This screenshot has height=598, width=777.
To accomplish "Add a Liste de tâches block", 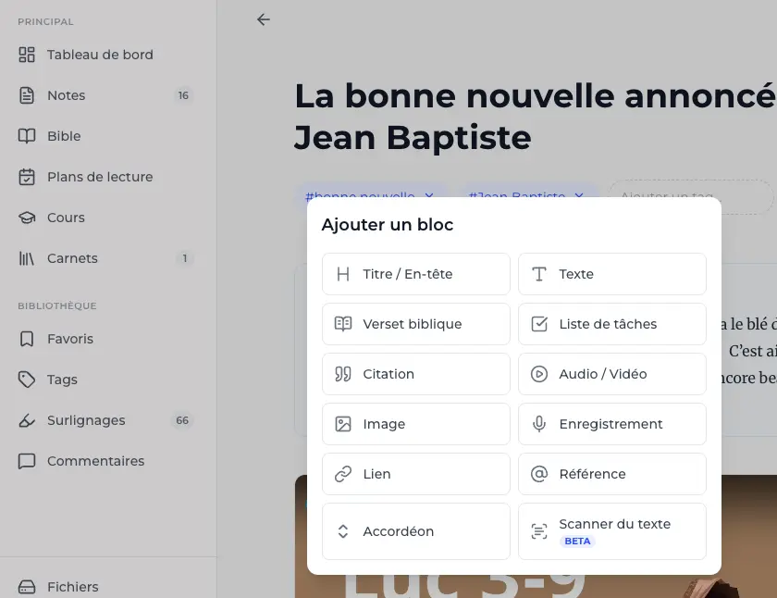I will pyautogui.click(x=611, y=324).
